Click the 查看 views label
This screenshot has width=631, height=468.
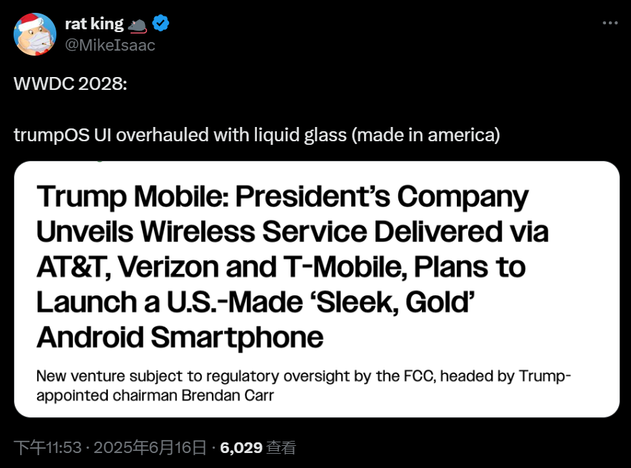tap(281, 448)
